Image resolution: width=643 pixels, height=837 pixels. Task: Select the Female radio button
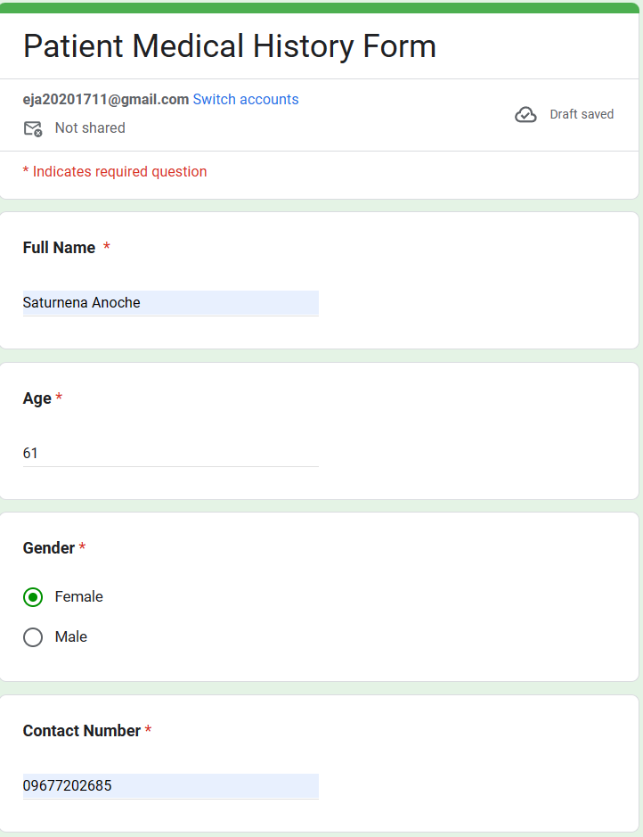[x=33, y=597]
